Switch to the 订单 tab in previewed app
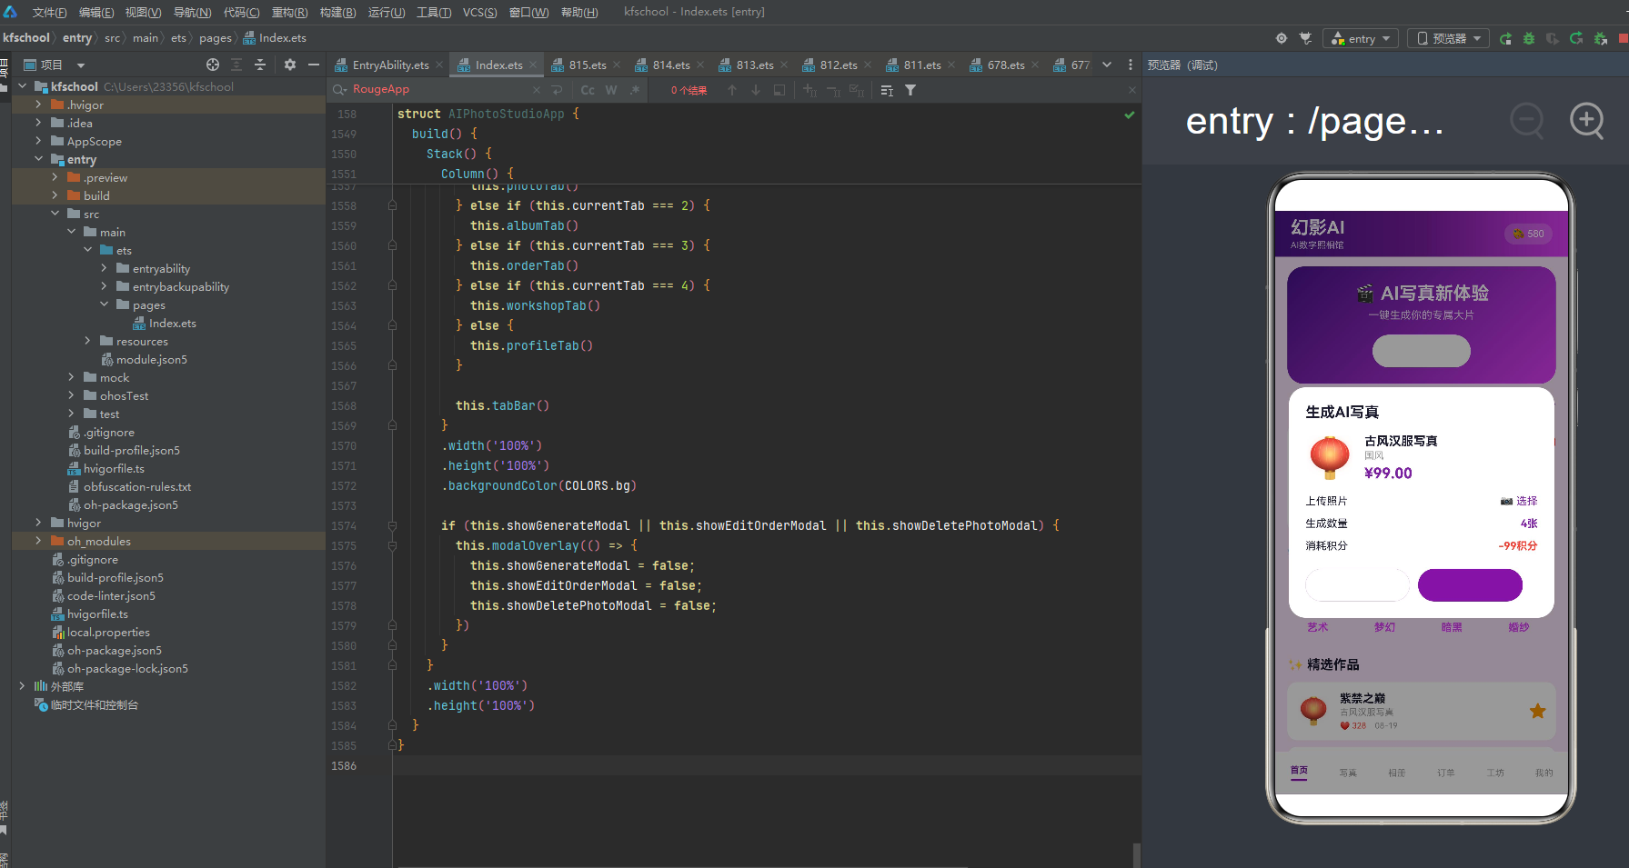1629x868 pixels. [x=1445, y=773]
